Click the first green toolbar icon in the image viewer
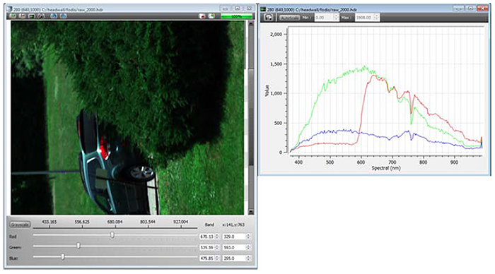This screenshot has height=274, width=495. point(13,16)
